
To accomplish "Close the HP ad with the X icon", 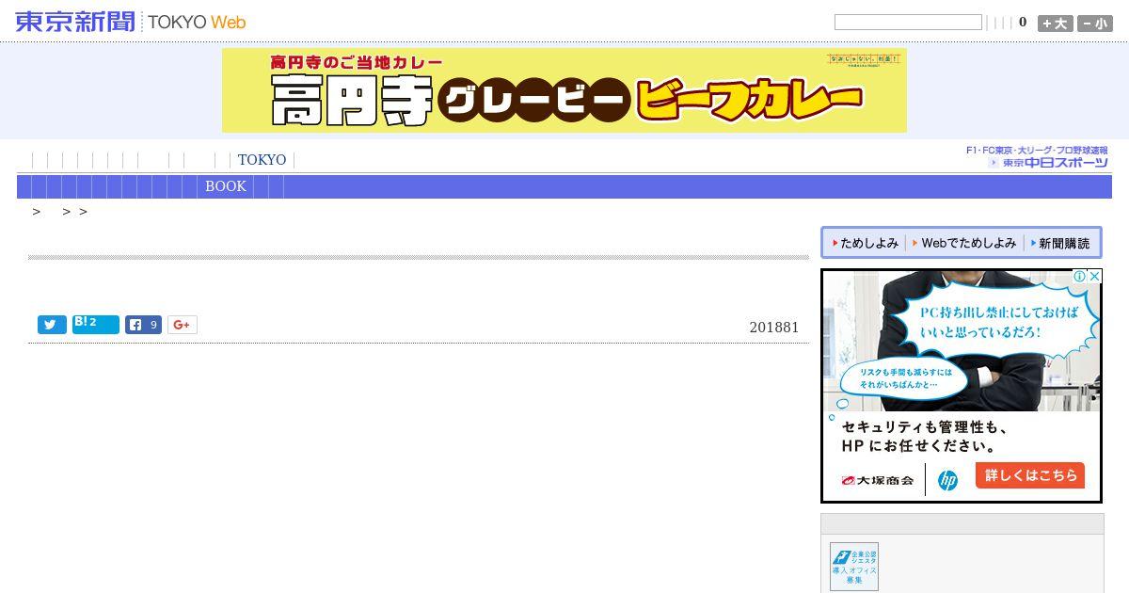I will (1094, 277).
